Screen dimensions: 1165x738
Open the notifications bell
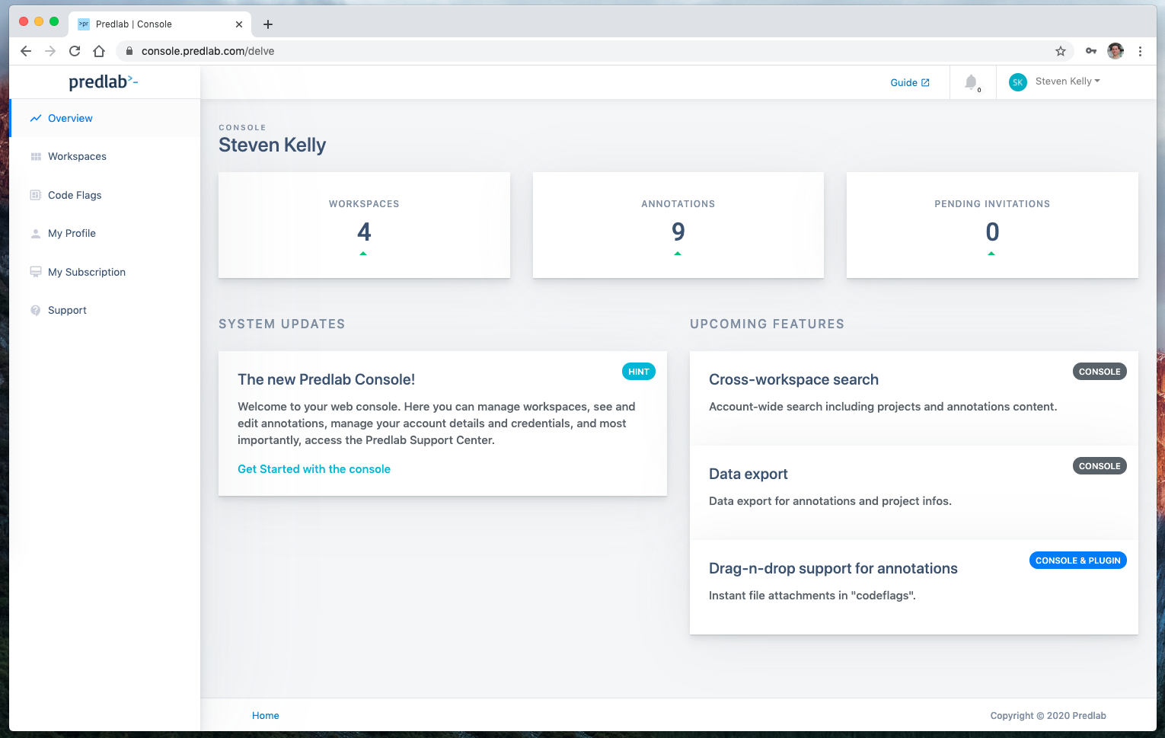click(971, 82)
